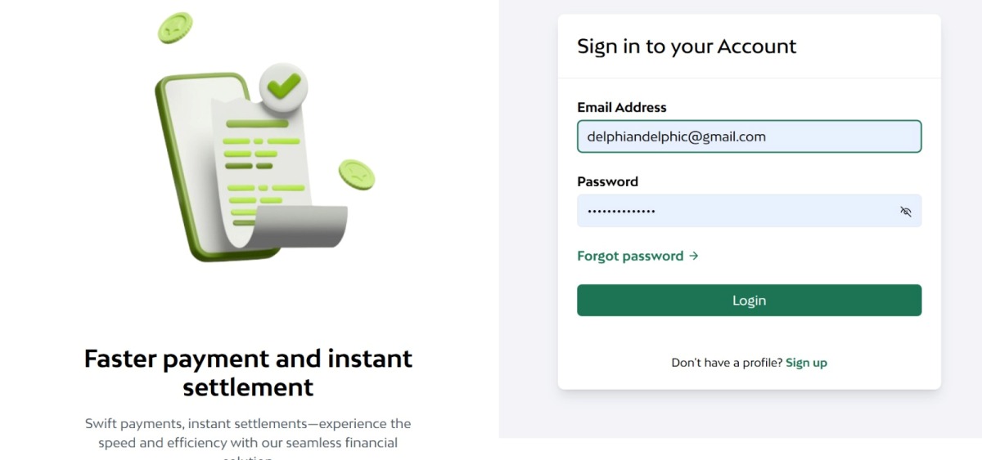This screenshot has width=982, height=460.
Task: Select the masked password dots
Action: [x=621, y=212]
